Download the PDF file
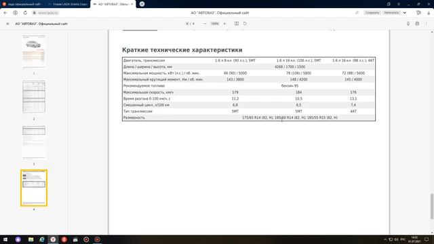The height and width of the screenshot is (244, 434). pos(408,24)
